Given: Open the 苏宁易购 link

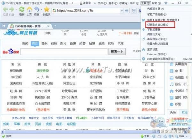Looking at the screenshot, I should pos(123,110).
